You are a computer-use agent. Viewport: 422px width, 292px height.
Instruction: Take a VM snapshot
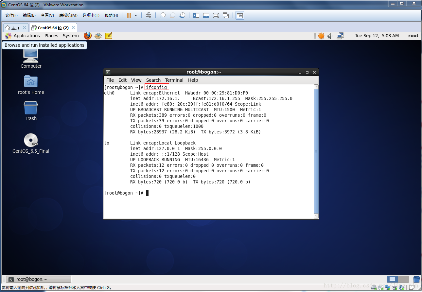click(x=163, y=15)
